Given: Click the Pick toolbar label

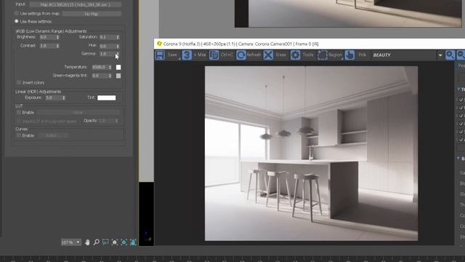Looking at the screenshot, I should [x=362, y=55].
